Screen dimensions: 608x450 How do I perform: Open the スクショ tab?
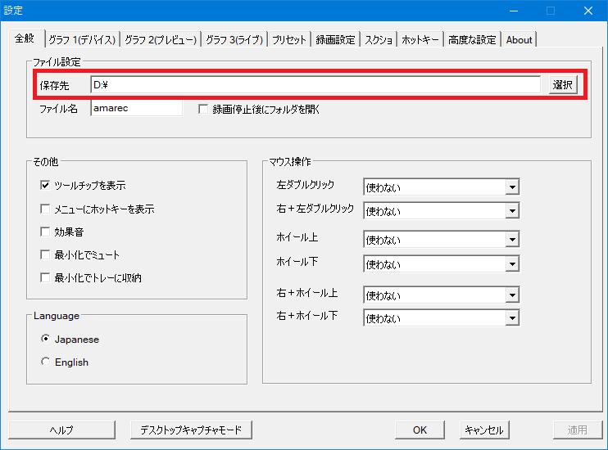tap(379, 39)
